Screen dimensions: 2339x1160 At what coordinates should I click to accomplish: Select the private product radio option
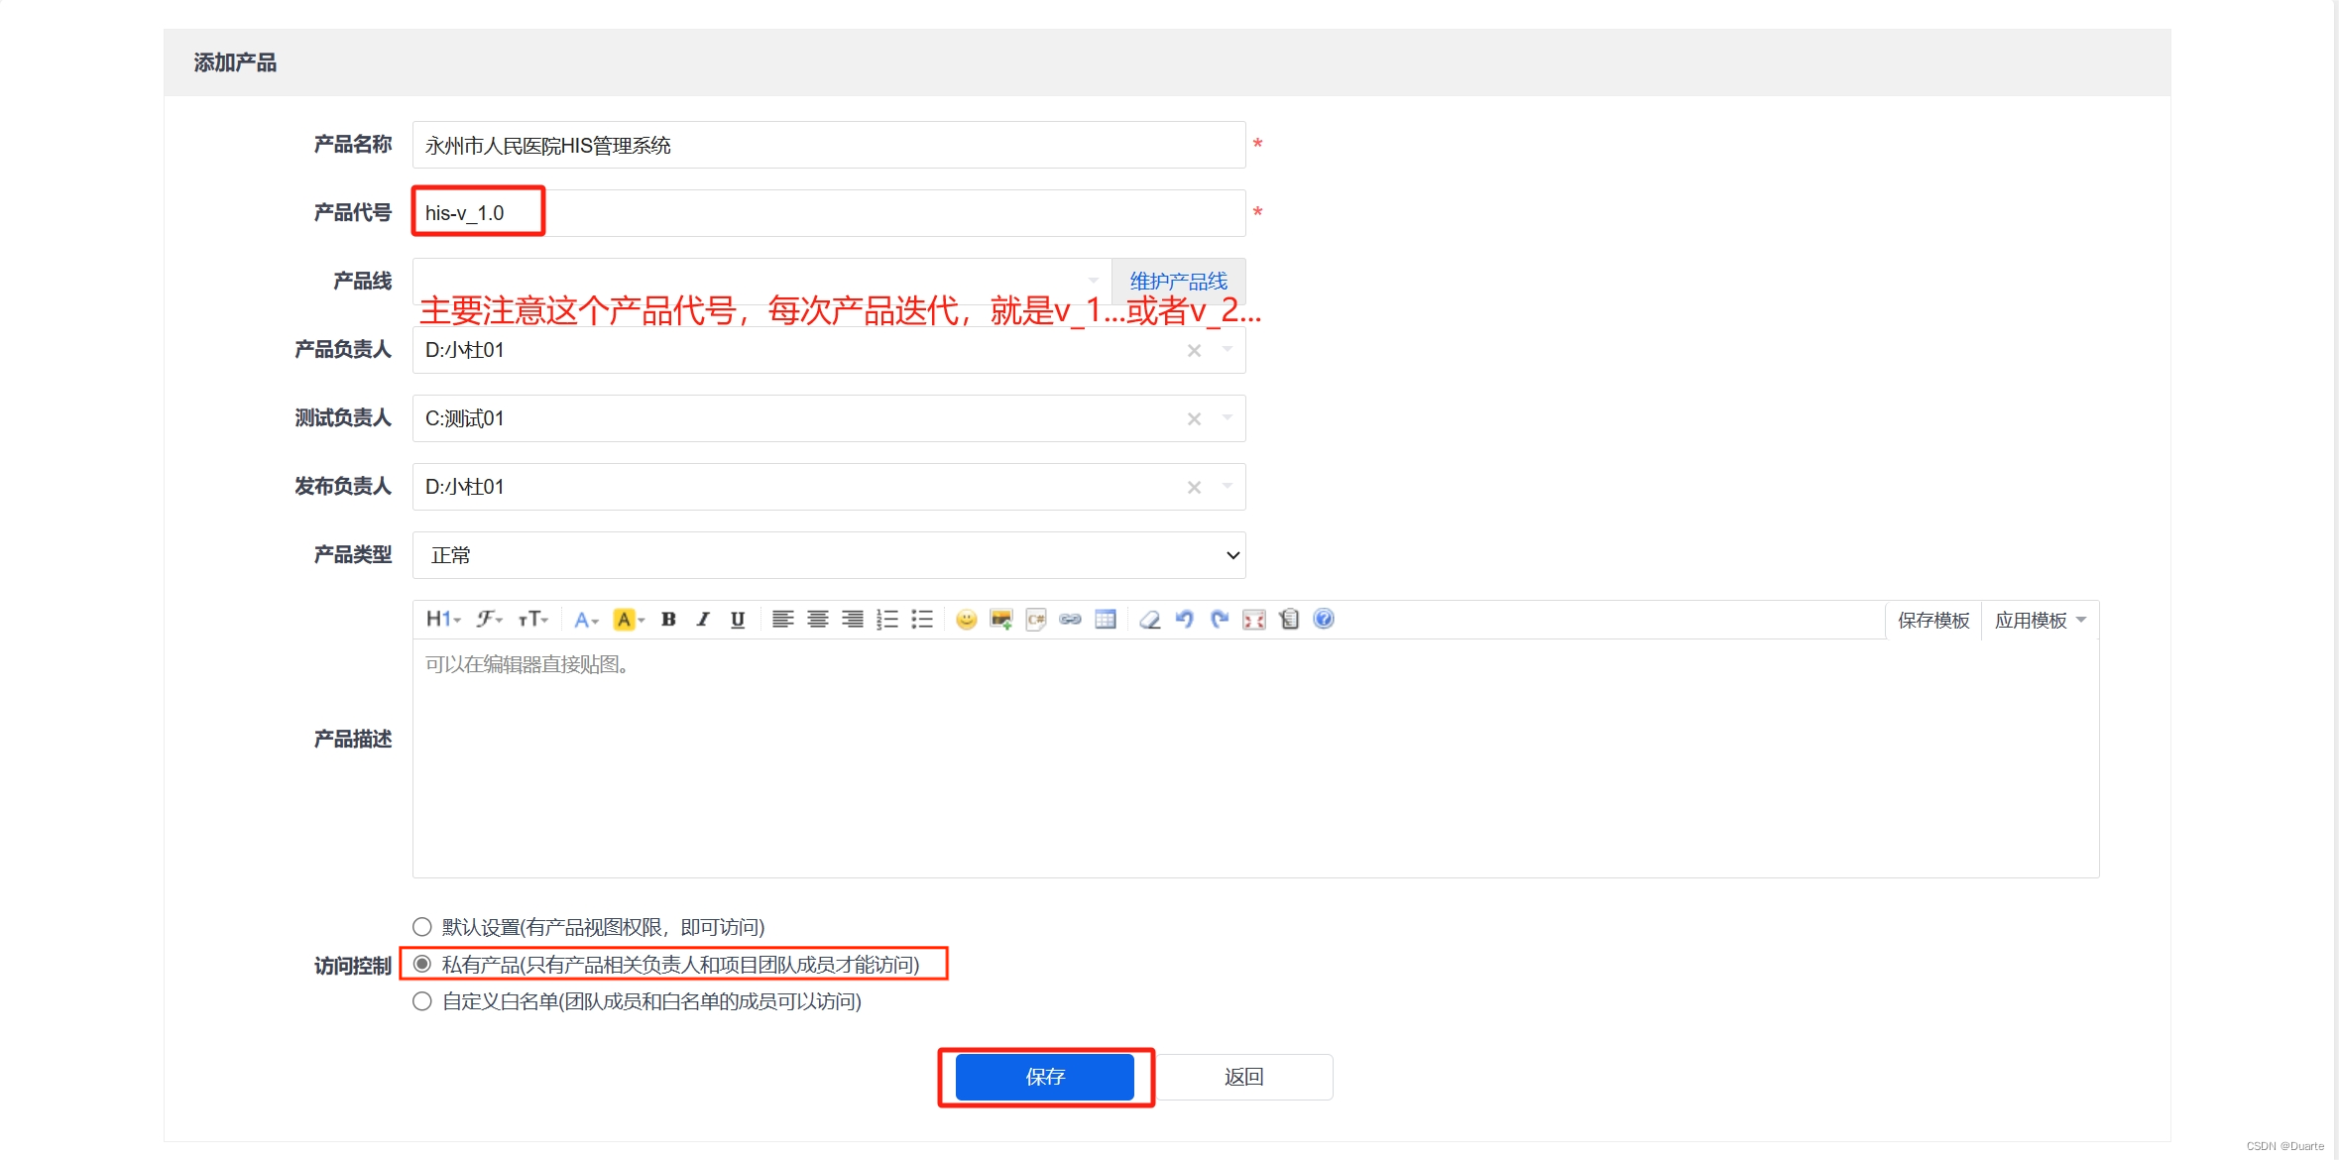[422, 964]
